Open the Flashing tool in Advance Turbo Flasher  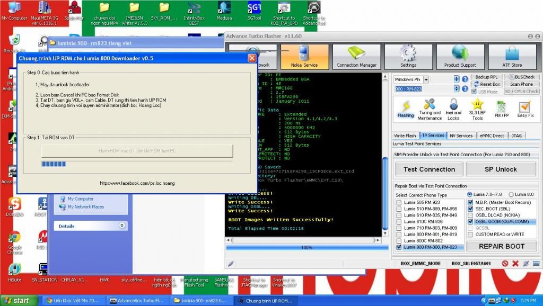[406, 109]
